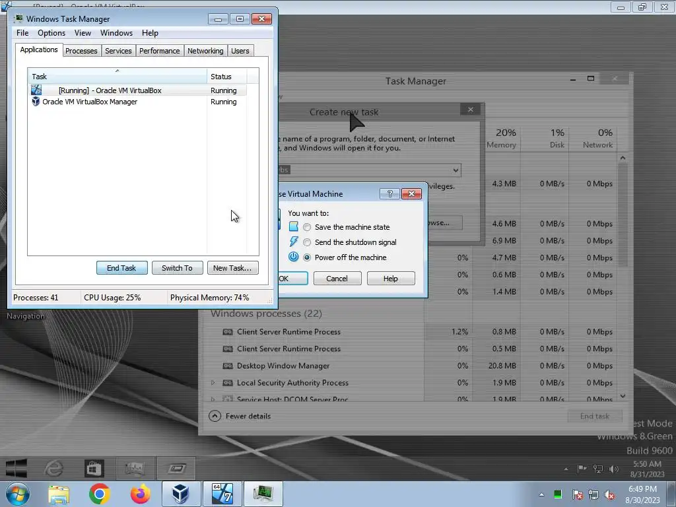Sort by the Task column header
This screenshot has height=507, width=676.
click(x=118, y=77)
